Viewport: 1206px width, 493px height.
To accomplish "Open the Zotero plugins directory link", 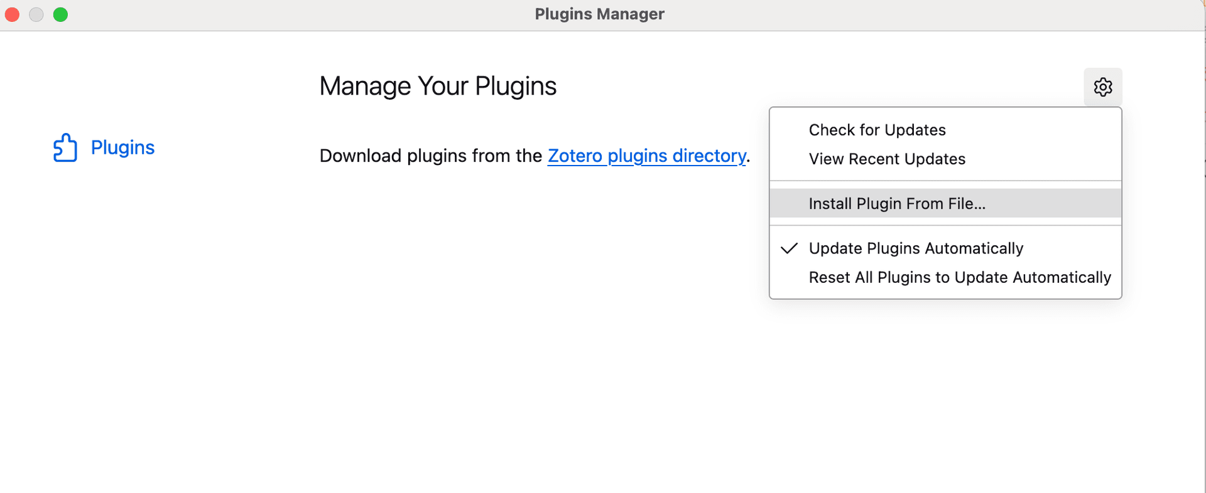I will (x=647, y=156).
